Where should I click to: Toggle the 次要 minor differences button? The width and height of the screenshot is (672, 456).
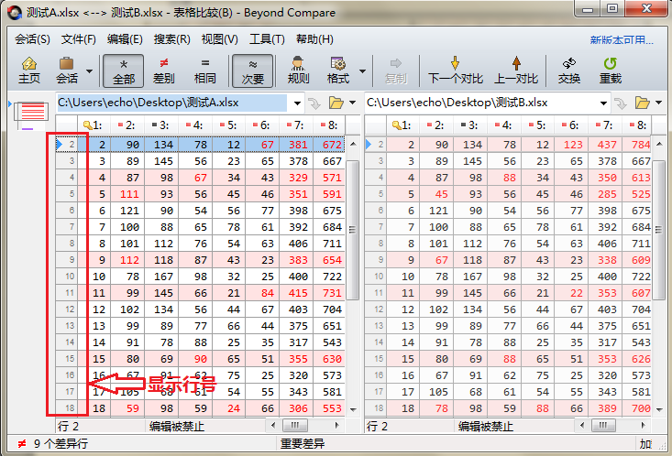252,71
